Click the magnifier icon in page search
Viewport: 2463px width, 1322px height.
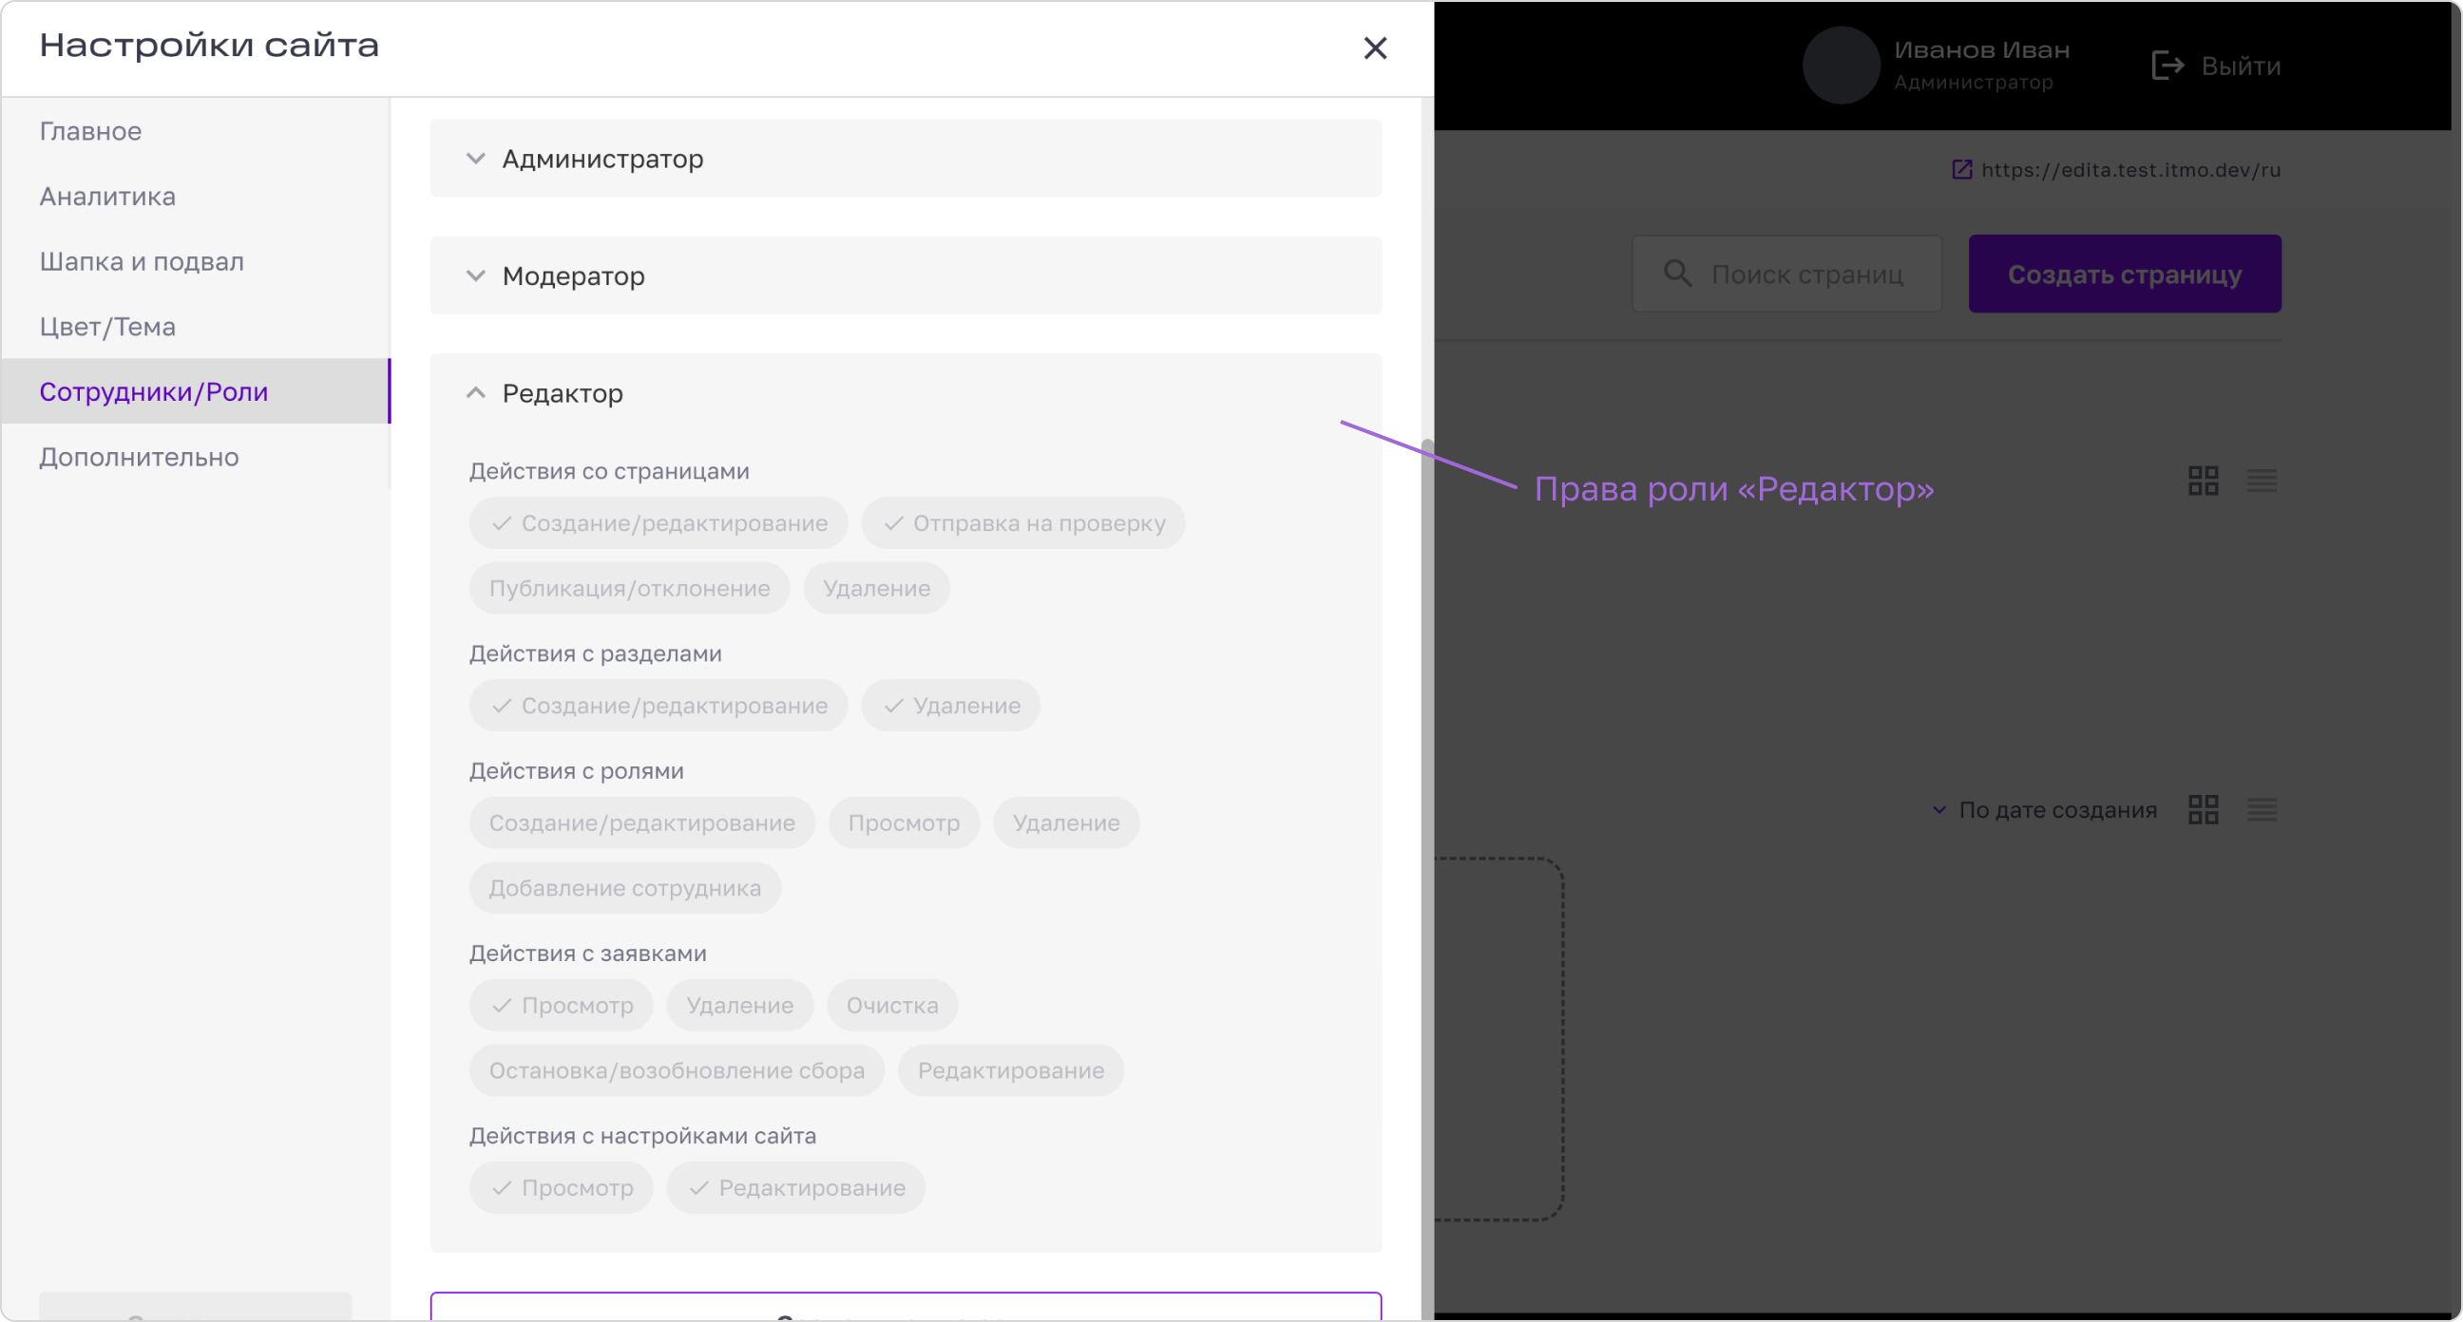coord(1677,274)
